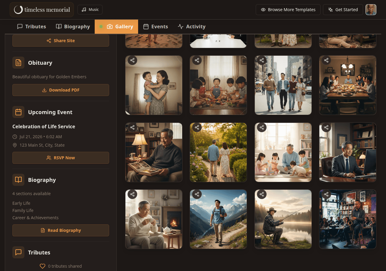Click the Obituary document icon

(x=18, y=63)
